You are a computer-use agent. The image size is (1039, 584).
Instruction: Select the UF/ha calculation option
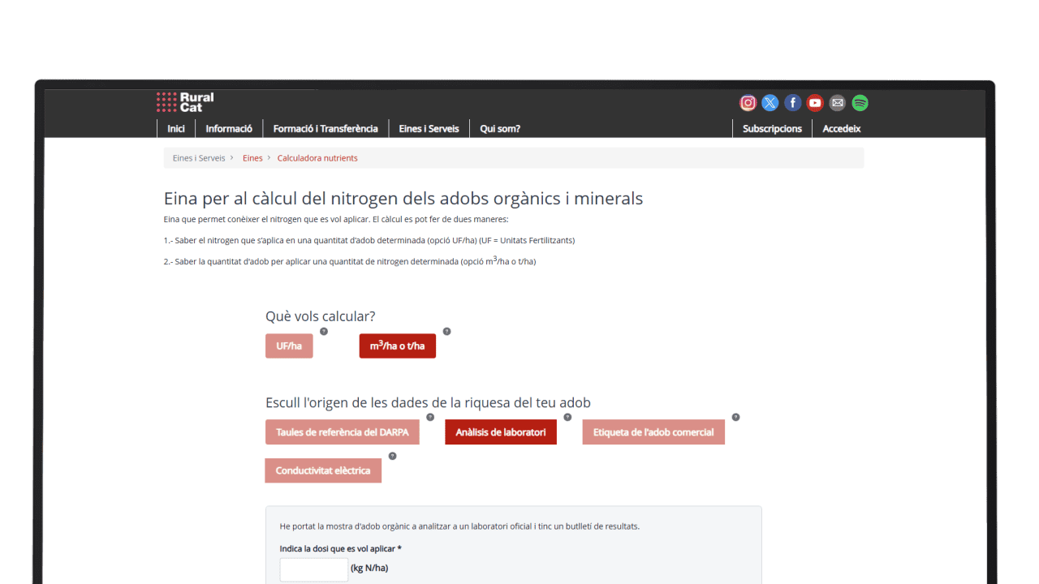point(289,346)
